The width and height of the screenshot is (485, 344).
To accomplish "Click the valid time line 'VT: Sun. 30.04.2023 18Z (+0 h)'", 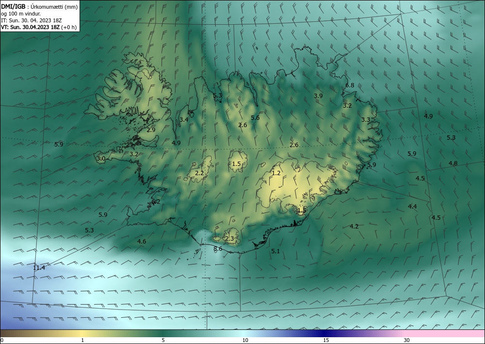I will (39, 27).
